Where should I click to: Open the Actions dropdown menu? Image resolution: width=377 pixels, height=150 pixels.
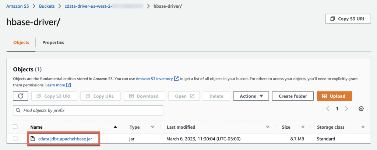coord(251,96)
